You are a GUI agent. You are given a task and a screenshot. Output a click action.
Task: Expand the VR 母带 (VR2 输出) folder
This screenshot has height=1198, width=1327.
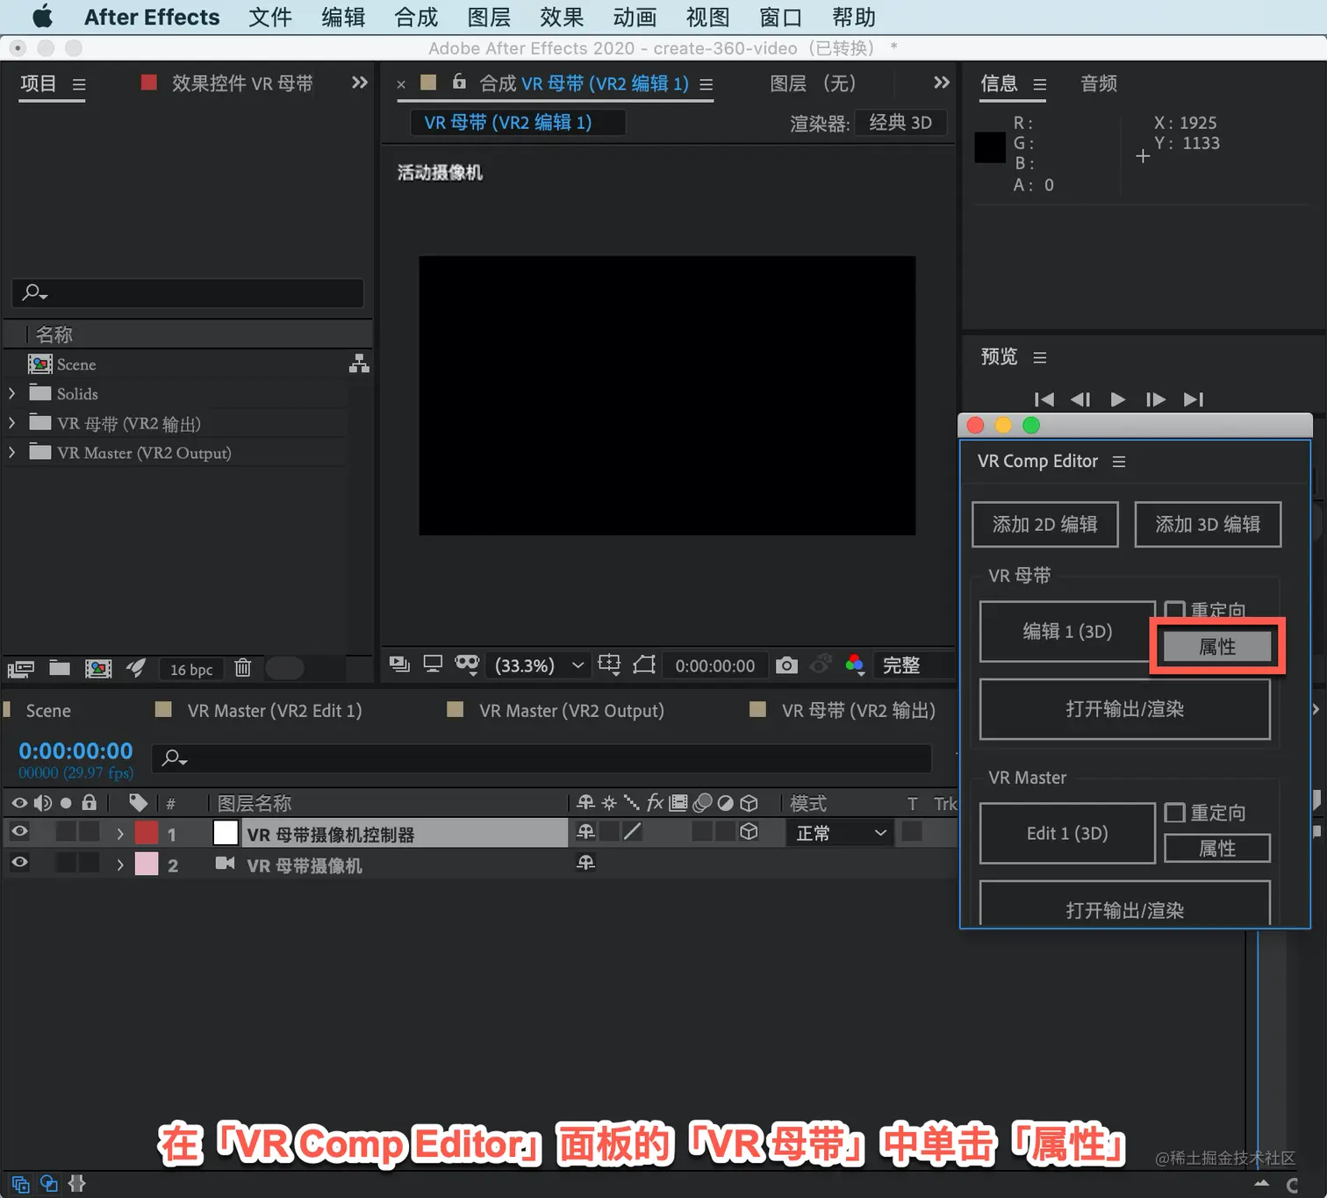(12, 423)
